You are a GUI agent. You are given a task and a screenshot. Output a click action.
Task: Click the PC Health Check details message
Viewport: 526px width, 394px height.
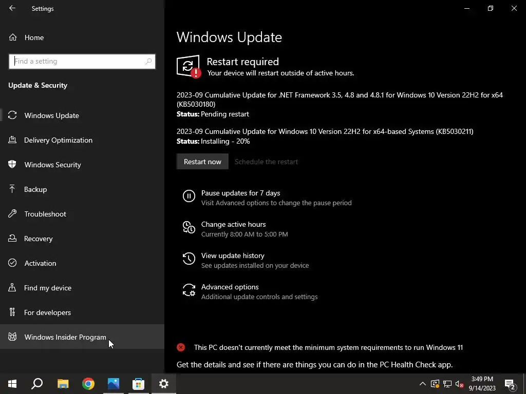[x=315, y=365]
